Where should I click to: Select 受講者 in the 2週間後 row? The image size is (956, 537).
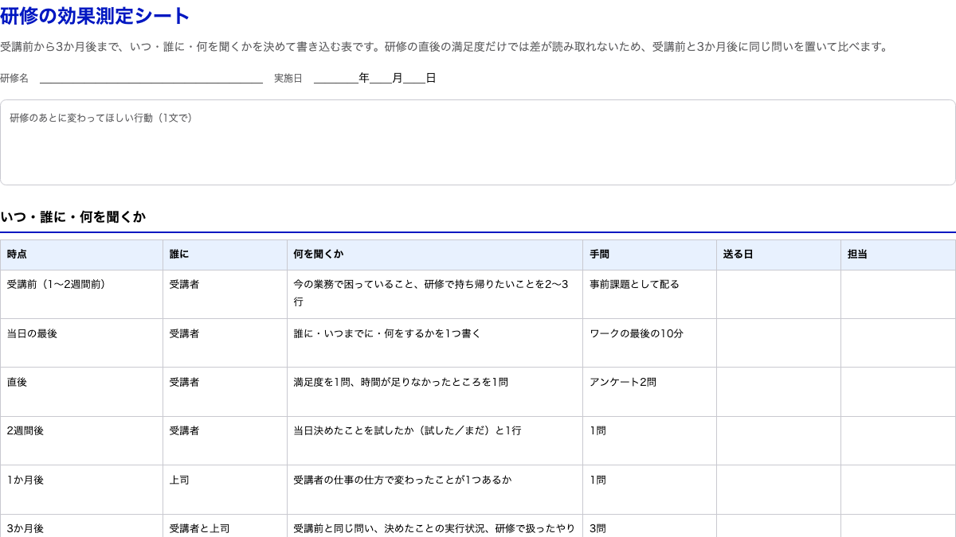[x=225, y=441]
